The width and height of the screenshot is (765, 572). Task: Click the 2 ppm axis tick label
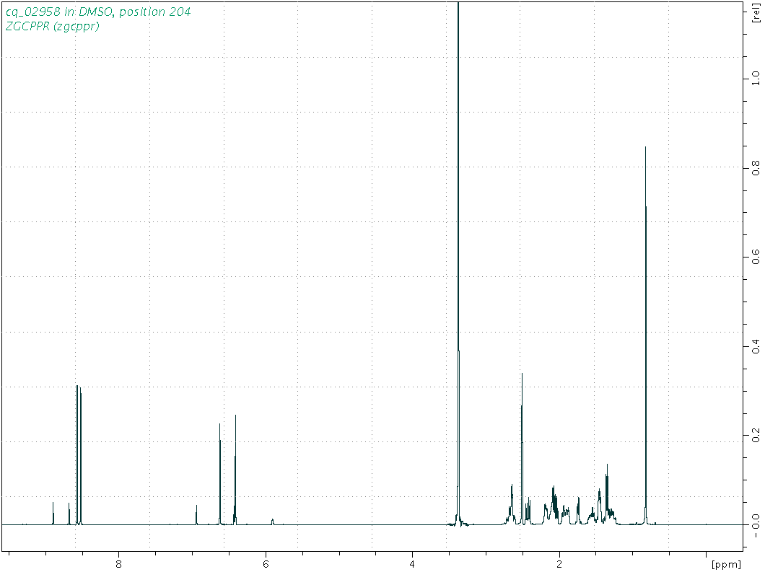tap(559, 563)
